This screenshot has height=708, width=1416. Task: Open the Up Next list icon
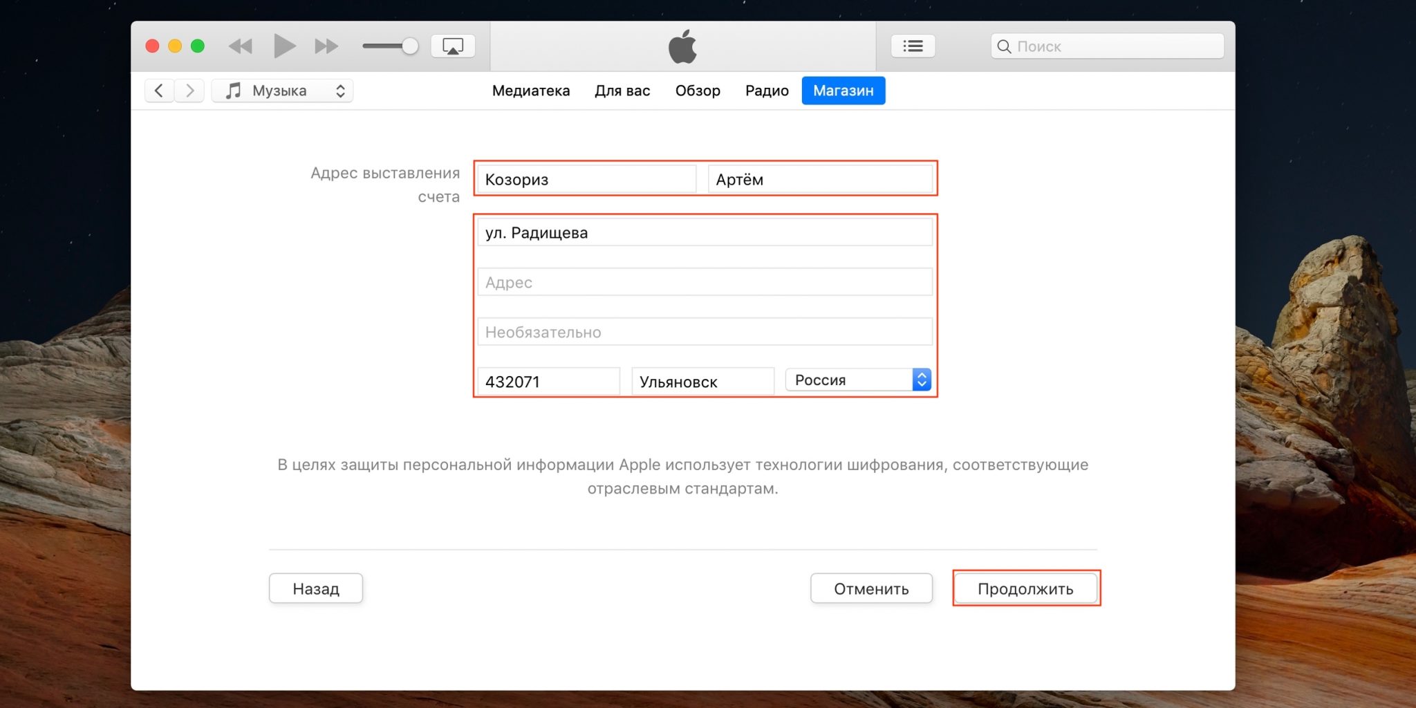pos(913,46)
